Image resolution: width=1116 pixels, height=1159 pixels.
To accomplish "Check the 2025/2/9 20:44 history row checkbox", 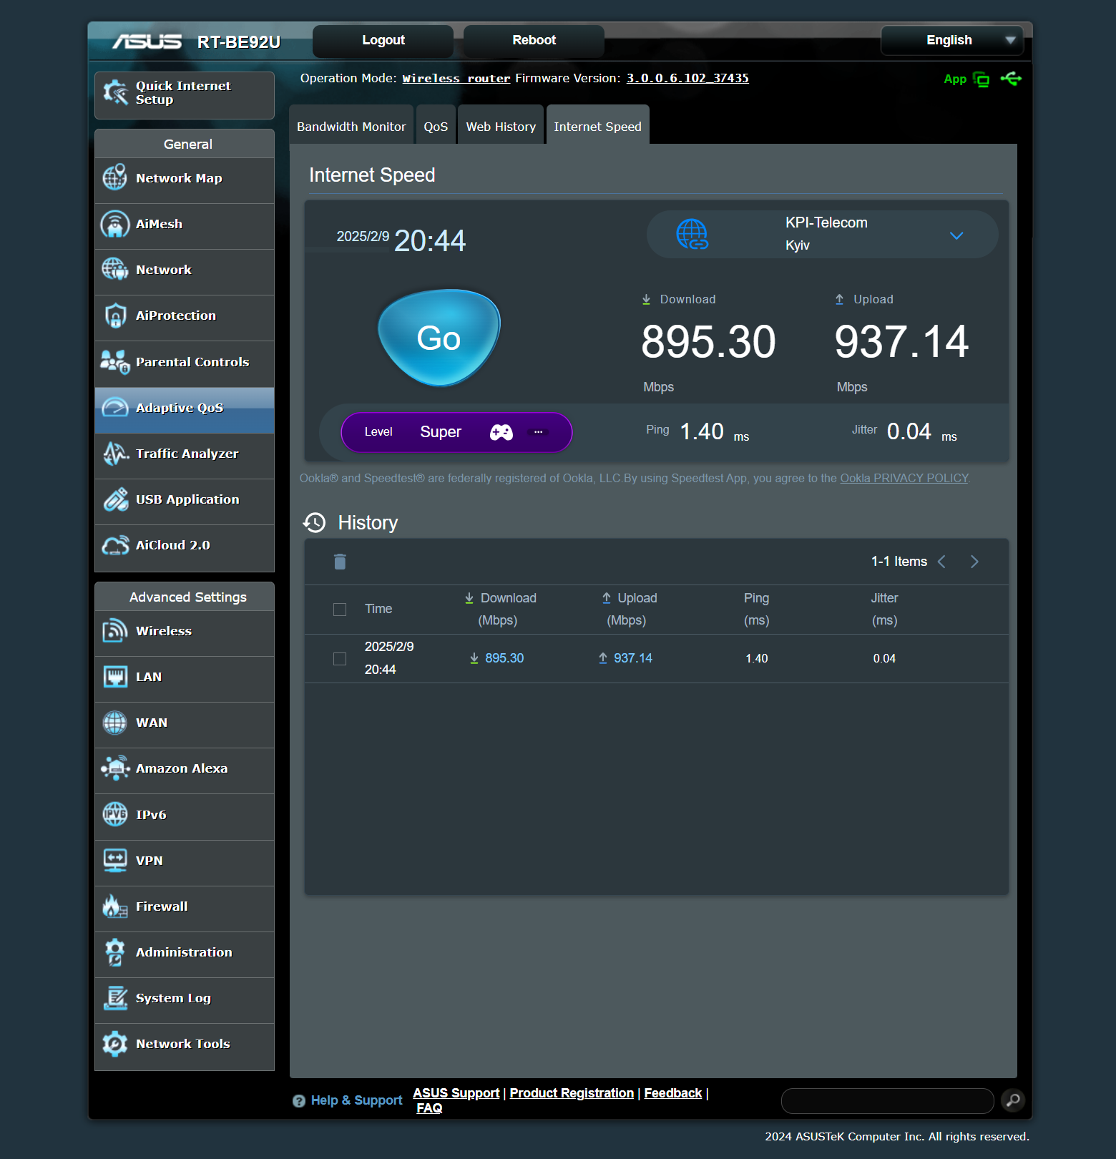I will 340,659.
